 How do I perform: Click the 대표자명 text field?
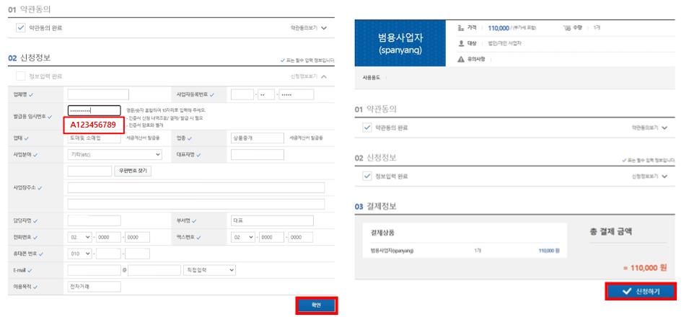click(258, 154)
